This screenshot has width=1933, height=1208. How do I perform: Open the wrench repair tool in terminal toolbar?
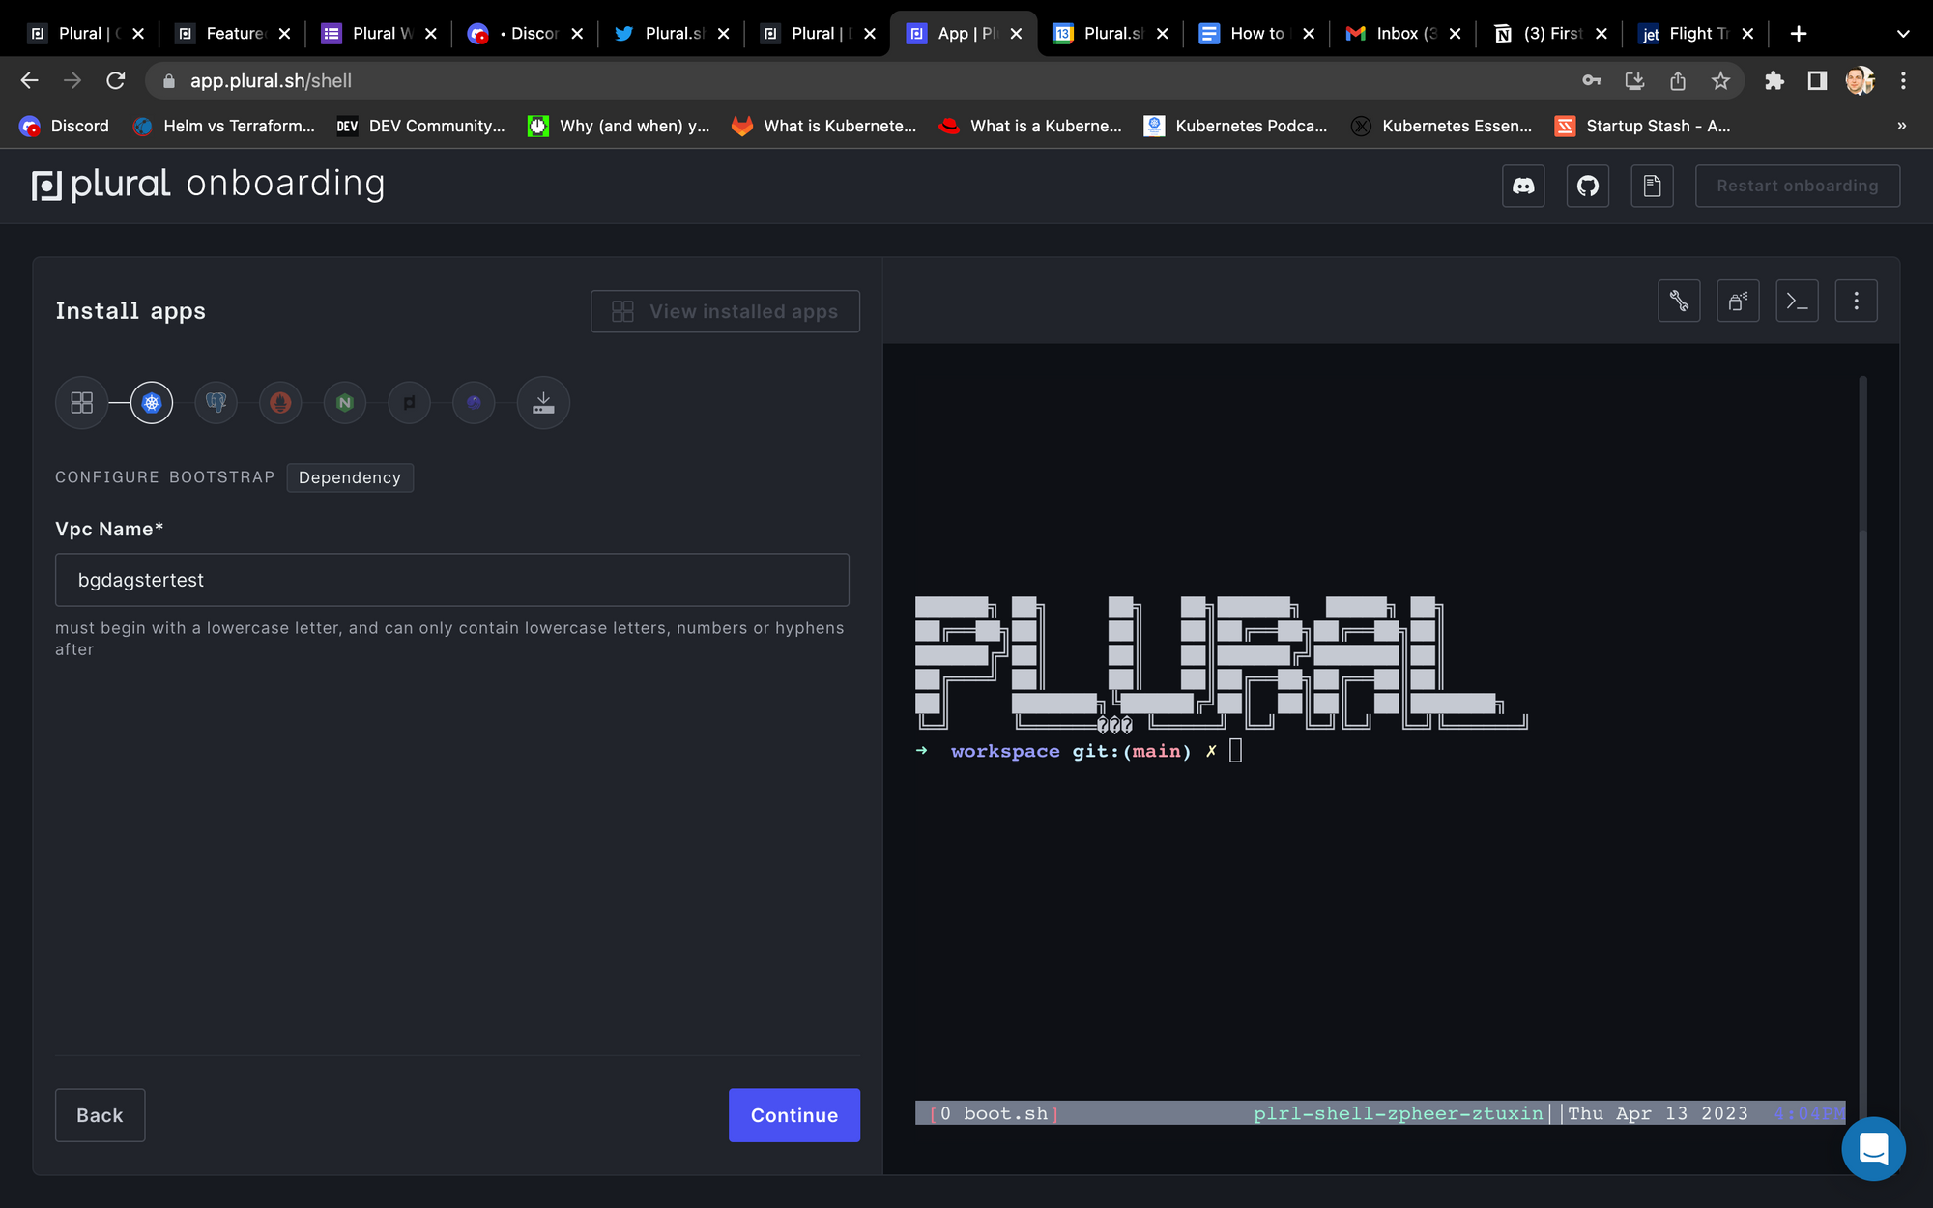(1679, 301)
